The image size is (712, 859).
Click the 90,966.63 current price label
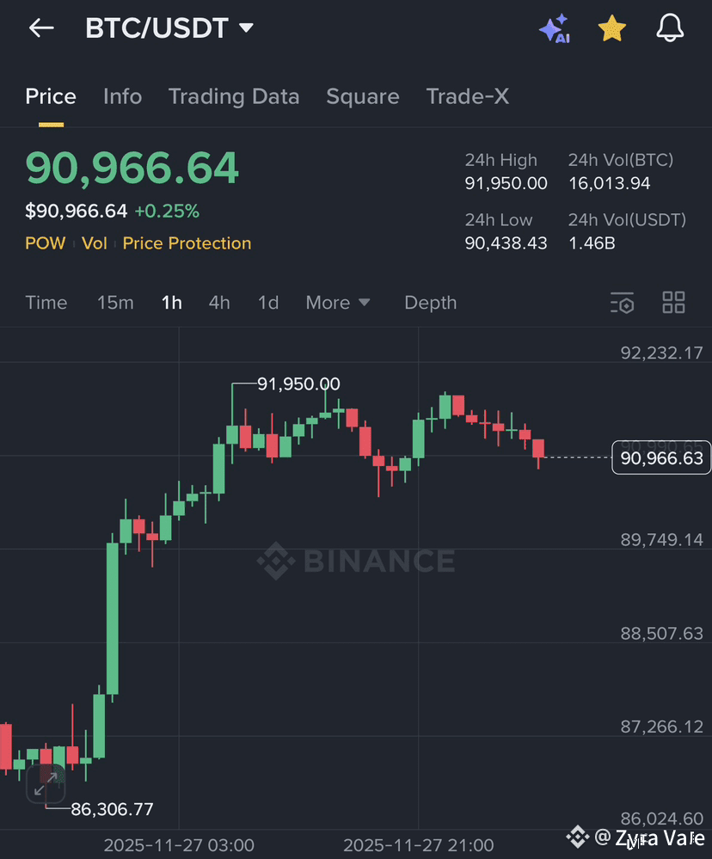click(660, 457)
